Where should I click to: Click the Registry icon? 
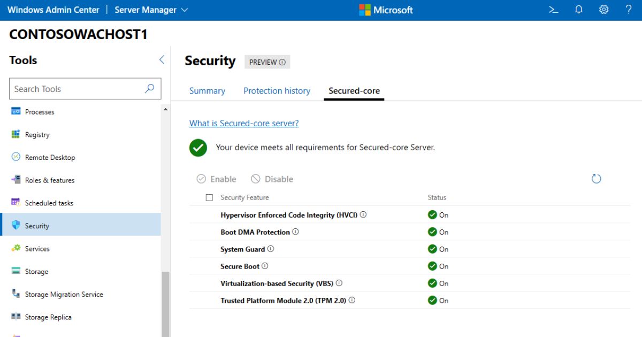[x=16, y=134]
